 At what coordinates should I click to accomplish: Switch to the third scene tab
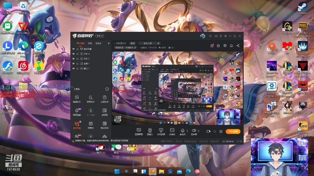tap(98, 43)
